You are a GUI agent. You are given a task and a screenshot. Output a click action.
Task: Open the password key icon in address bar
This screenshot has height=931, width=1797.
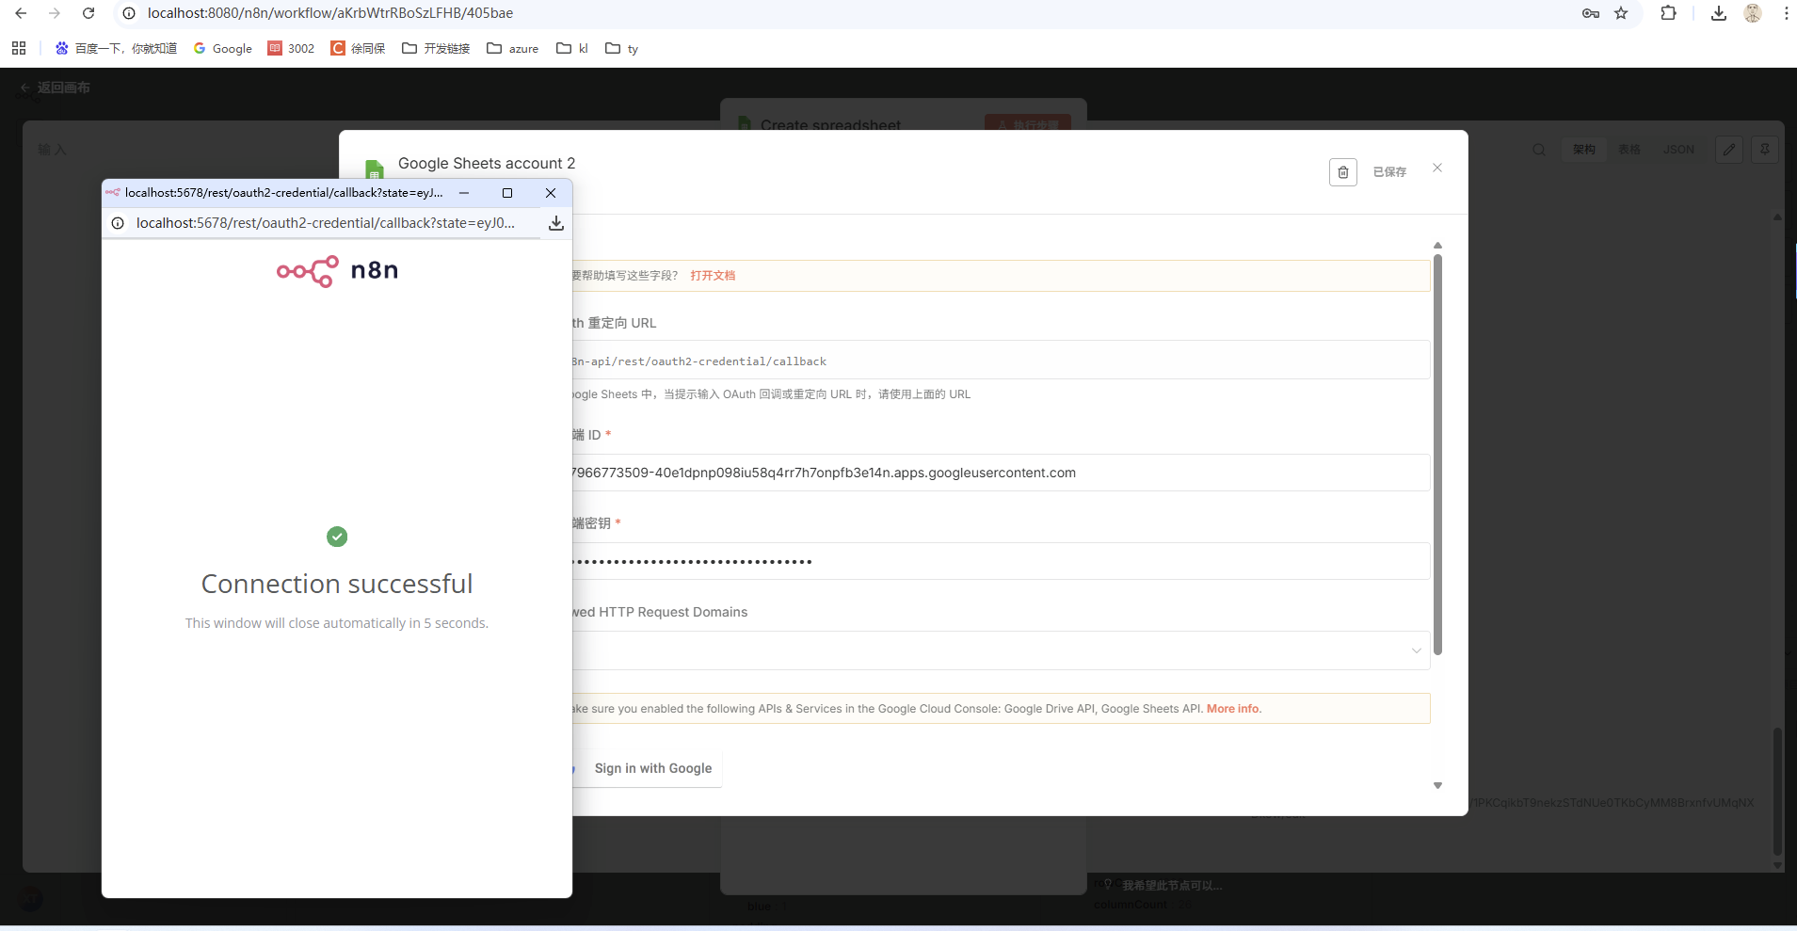(x=1591, y=13)
